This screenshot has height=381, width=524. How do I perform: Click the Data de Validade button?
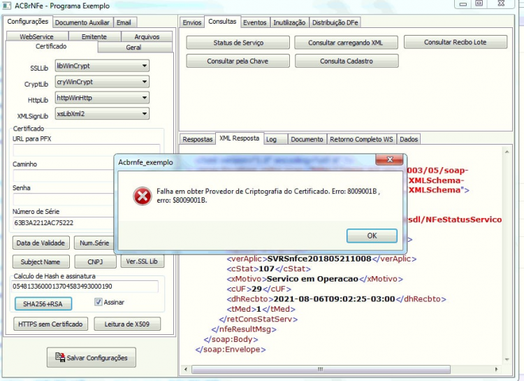click(x=41, y=243)
